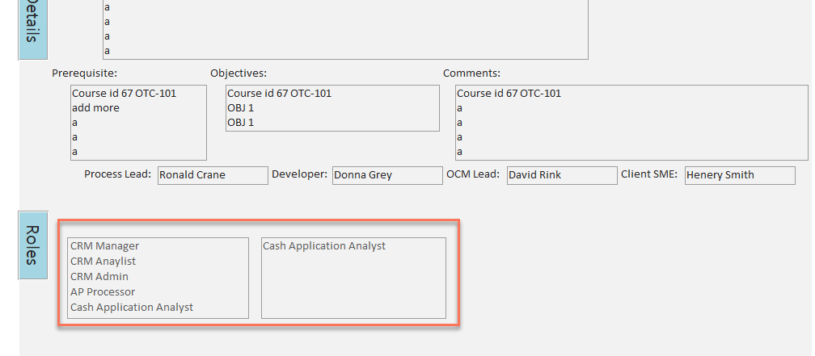815x356 pixels.
Task: Click the Process Lead field showing Ronald Crane
Action: tap(212, 175)
